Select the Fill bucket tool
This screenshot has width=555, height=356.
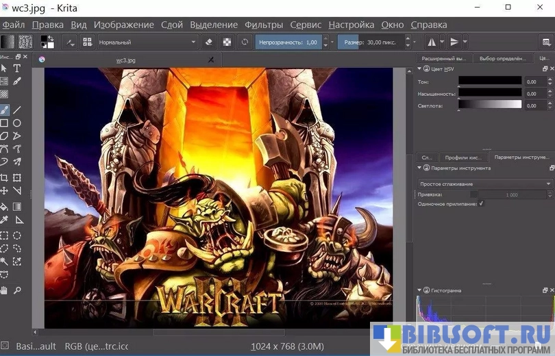click(5, 205)
